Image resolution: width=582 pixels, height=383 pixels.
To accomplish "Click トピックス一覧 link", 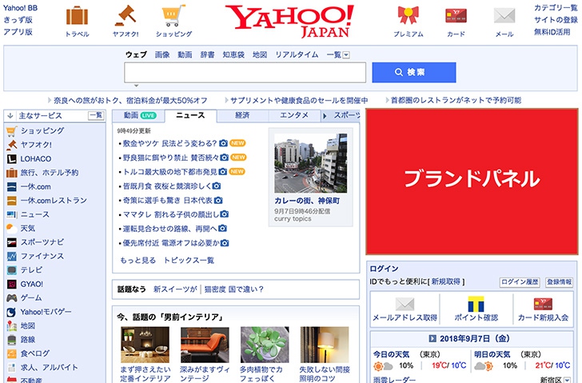I will click(x=189, y=260).
